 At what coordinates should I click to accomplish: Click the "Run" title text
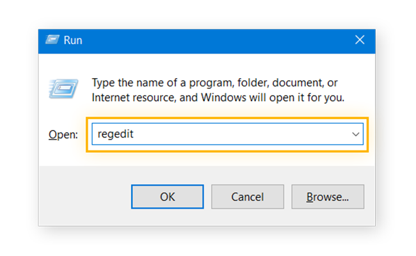tap(73, 40)
